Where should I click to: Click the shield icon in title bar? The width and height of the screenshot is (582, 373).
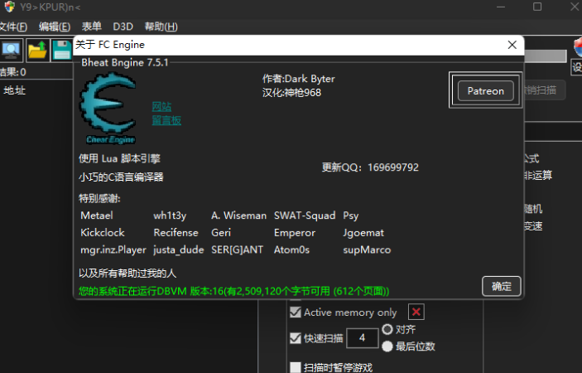[10, 7]
